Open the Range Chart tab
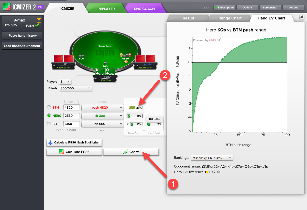Image resolution: width=307 pixels, height=210 pixels. point(230,18)
